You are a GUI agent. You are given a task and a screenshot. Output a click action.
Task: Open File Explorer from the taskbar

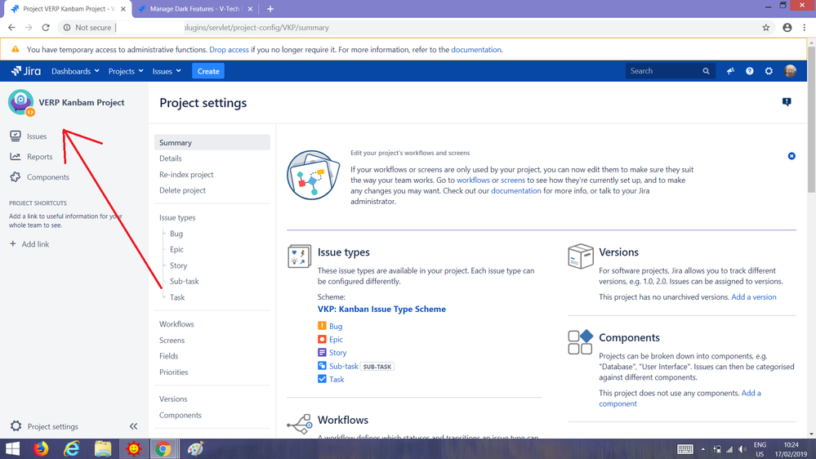click(103, 448)
